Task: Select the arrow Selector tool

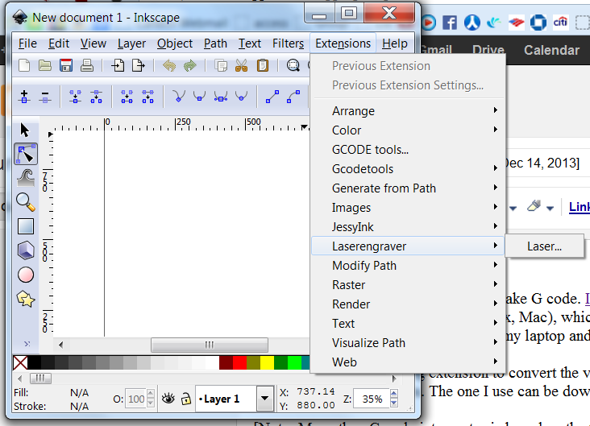Action: point(25,130)
